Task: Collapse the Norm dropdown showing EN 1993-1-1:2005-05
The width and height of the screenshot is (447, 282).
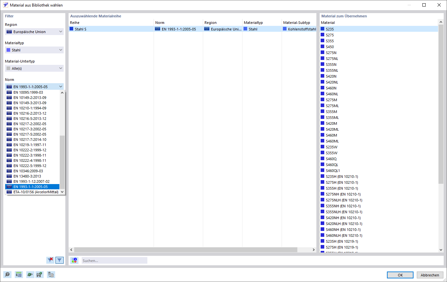Action: (x=34, y=87)
